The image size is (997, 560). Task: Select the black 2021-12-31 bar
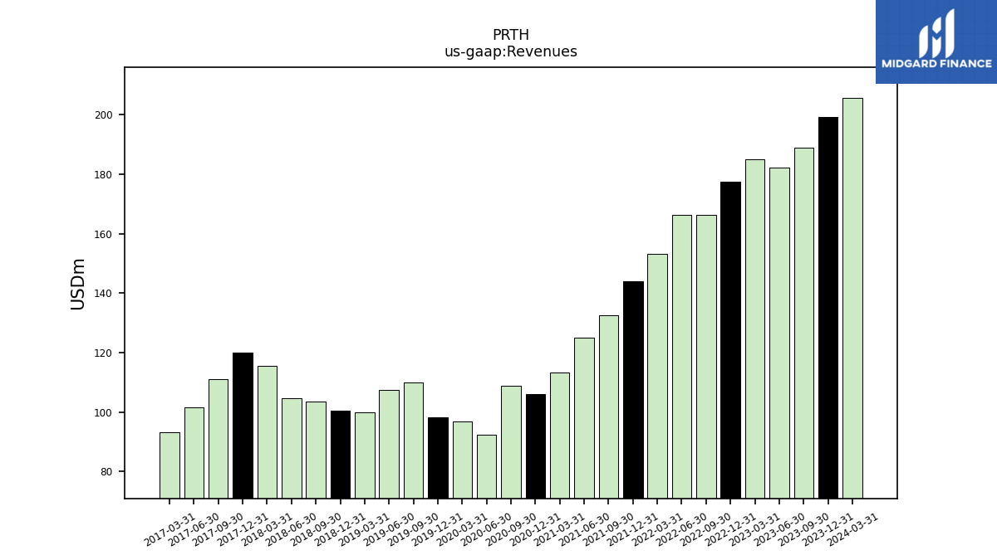click(633, 390)
